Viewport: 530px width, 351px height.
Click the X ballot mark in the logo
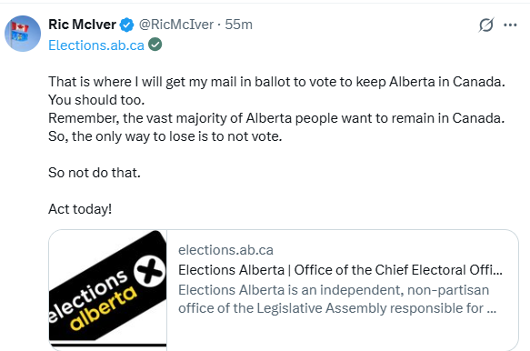tap(149, 272)
